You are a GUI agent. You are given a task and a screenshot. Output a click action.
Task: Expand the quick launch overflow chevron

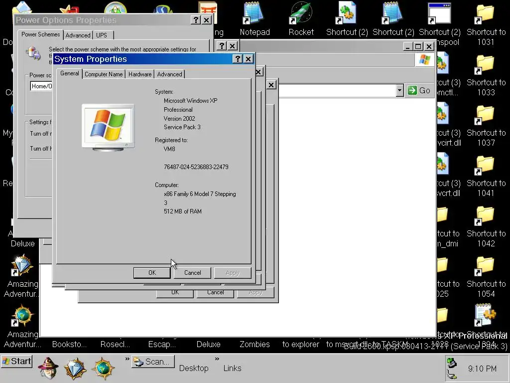[x=127, y=359]
